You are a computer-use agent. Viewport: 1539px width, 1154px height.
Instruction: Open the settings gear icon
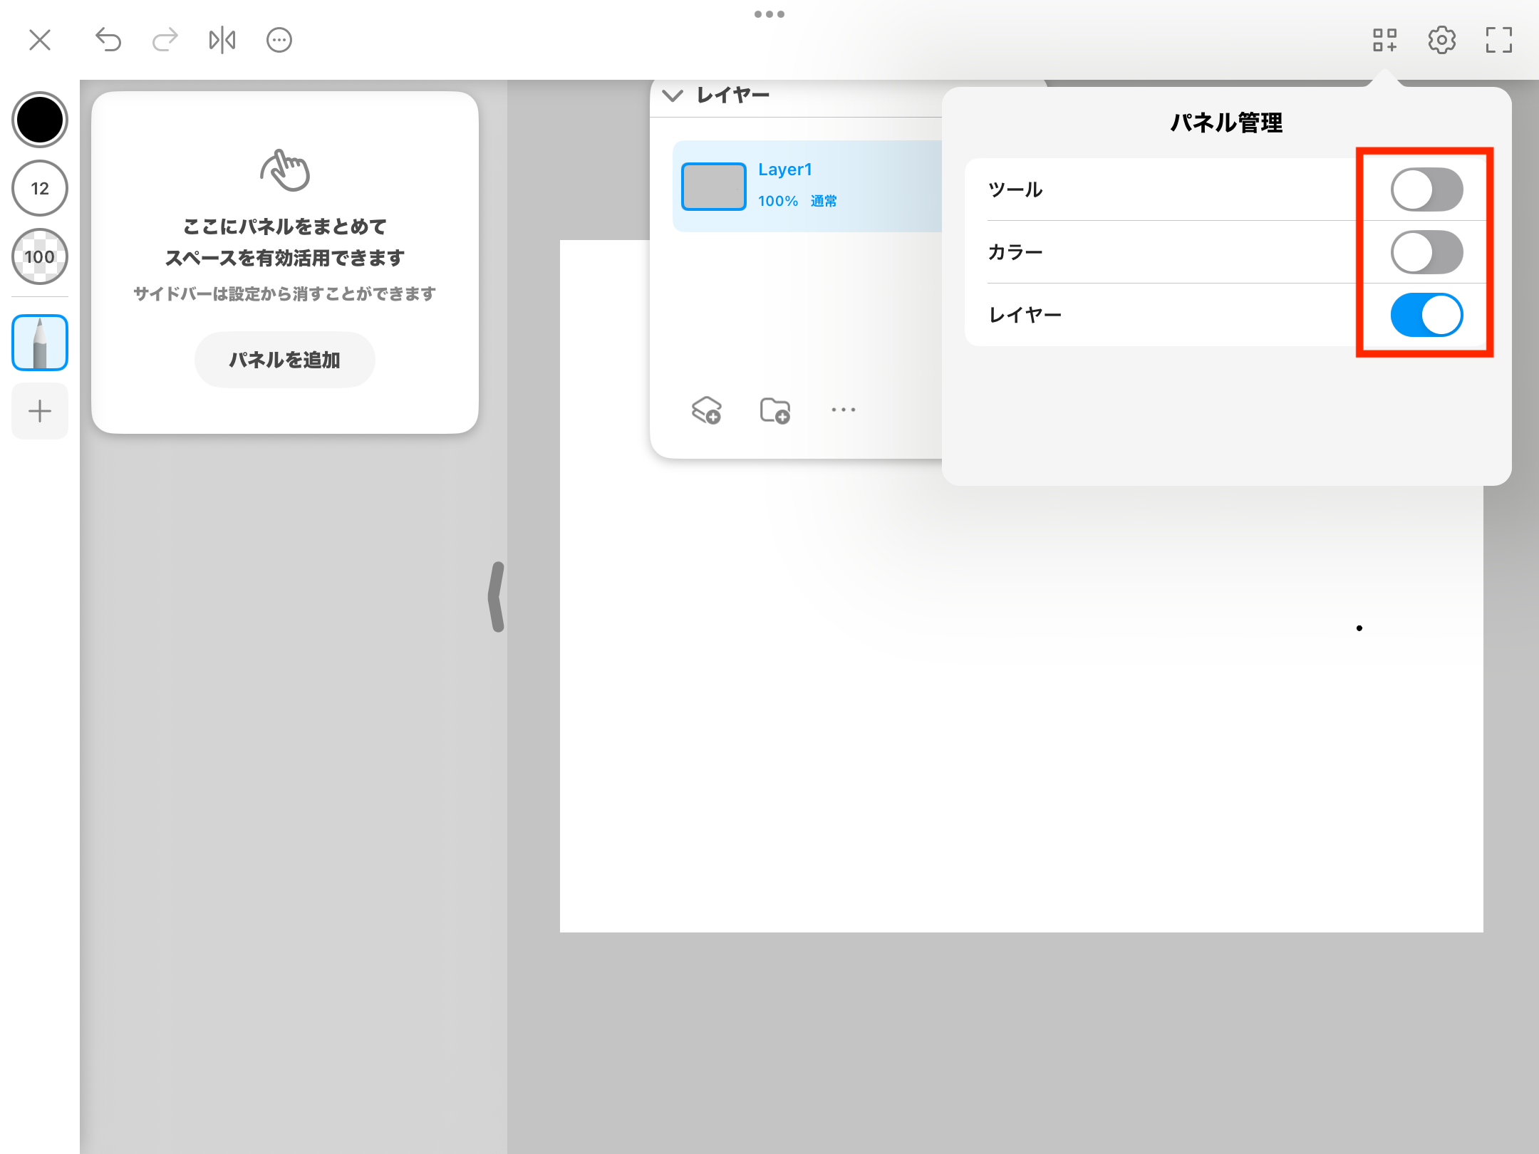1442,40
